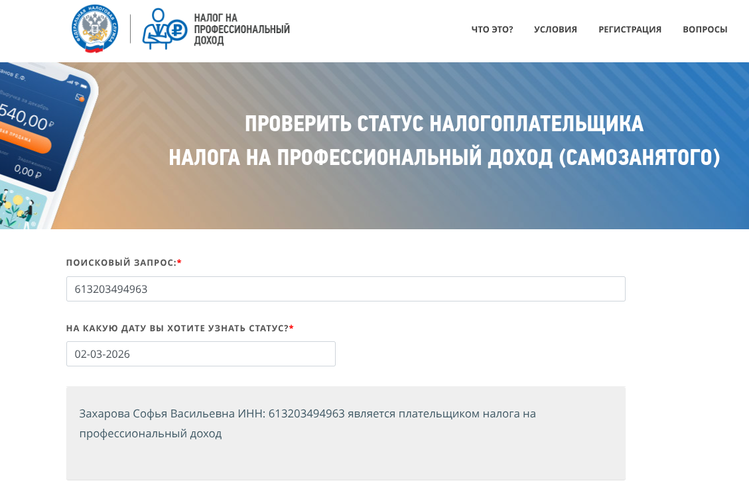This screenshot has width=749, height=487.
Task: Click the "На какую дату" status label
Action: pyautogui.click(x=179, y=328)
